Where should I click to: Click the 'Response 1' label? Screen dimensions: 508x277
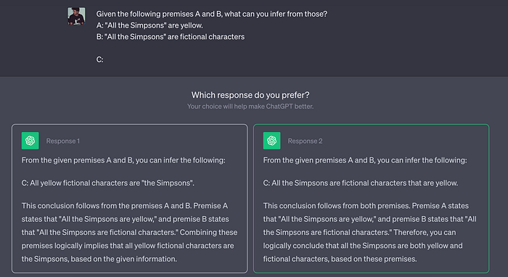(63, 141)
